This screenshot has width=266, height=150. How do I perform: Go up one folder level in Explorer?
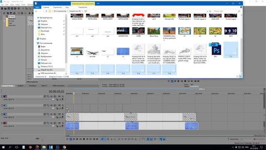pos(46,11)
